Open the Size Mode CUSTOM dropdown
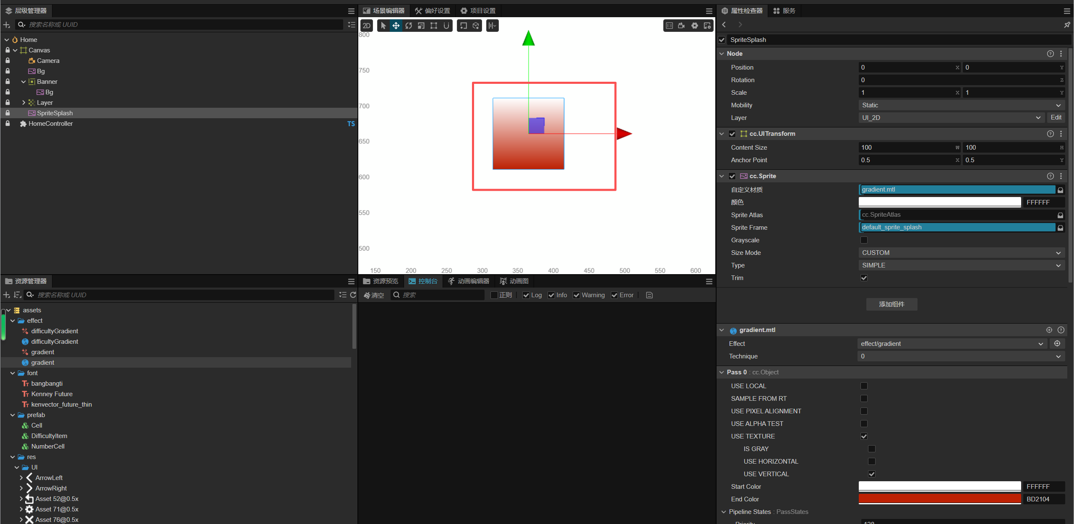Image resolution: width=1074 pixels, height=524 pixels. coord(961,253)
